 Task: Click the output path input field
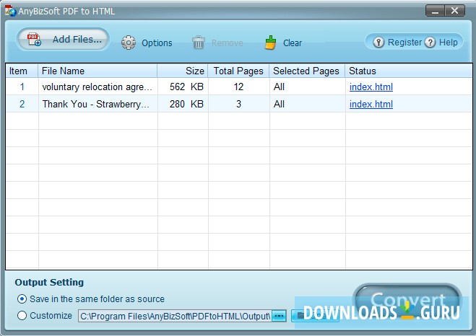pyautogui.click(x=175, y=316)
